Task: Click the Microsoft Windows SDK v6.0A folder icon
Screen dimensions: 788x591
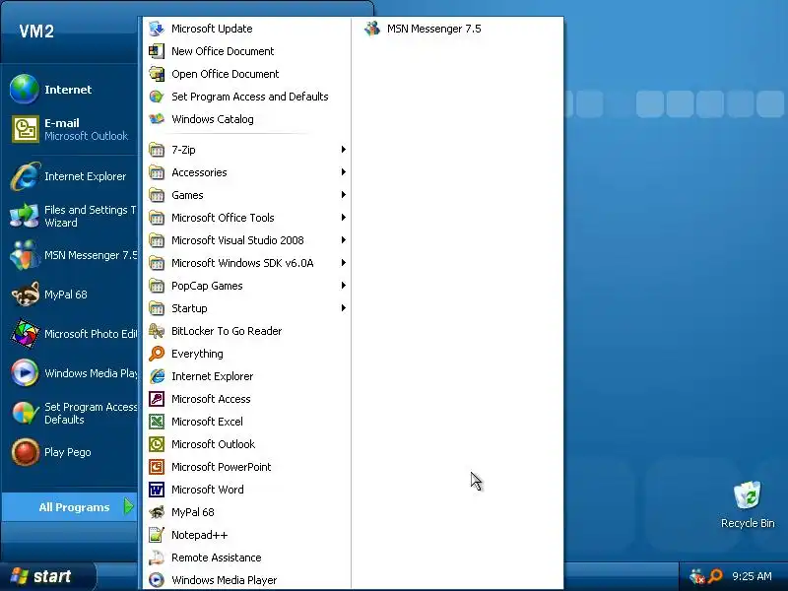Action: pos(157,263)
